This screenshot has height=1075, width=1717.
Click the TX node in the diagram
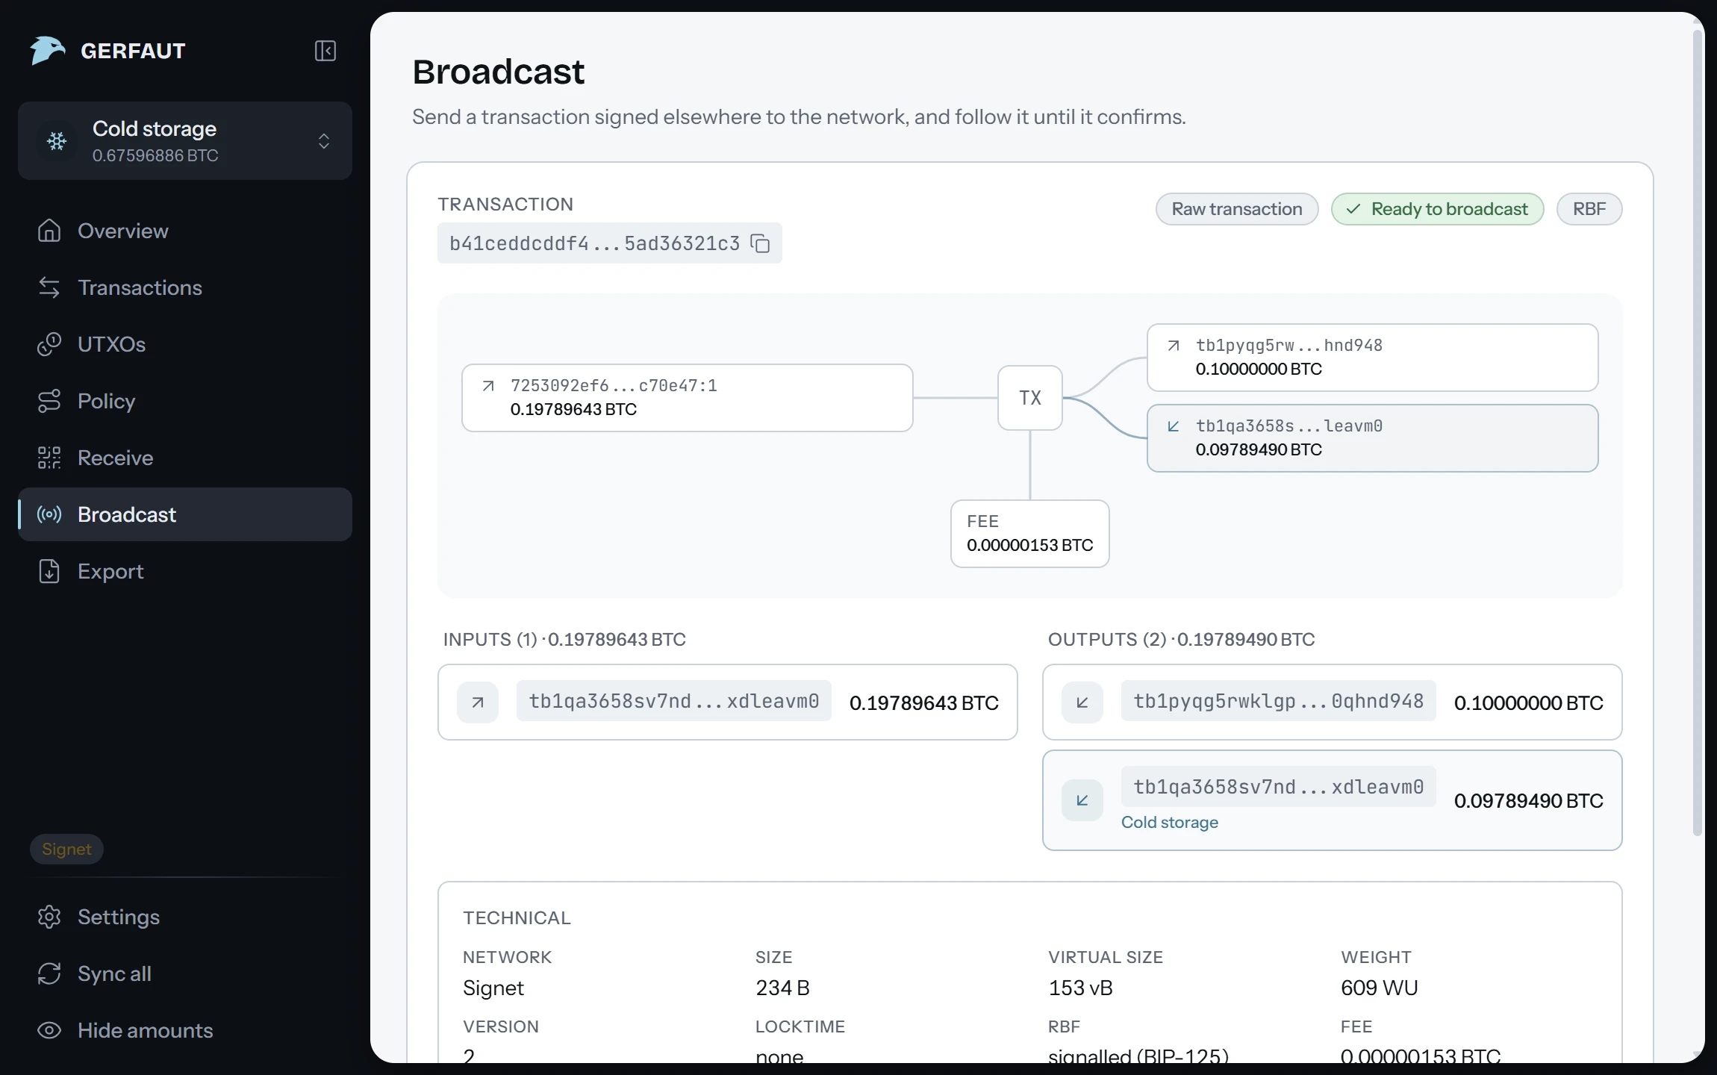click(x=1030, y=398)
